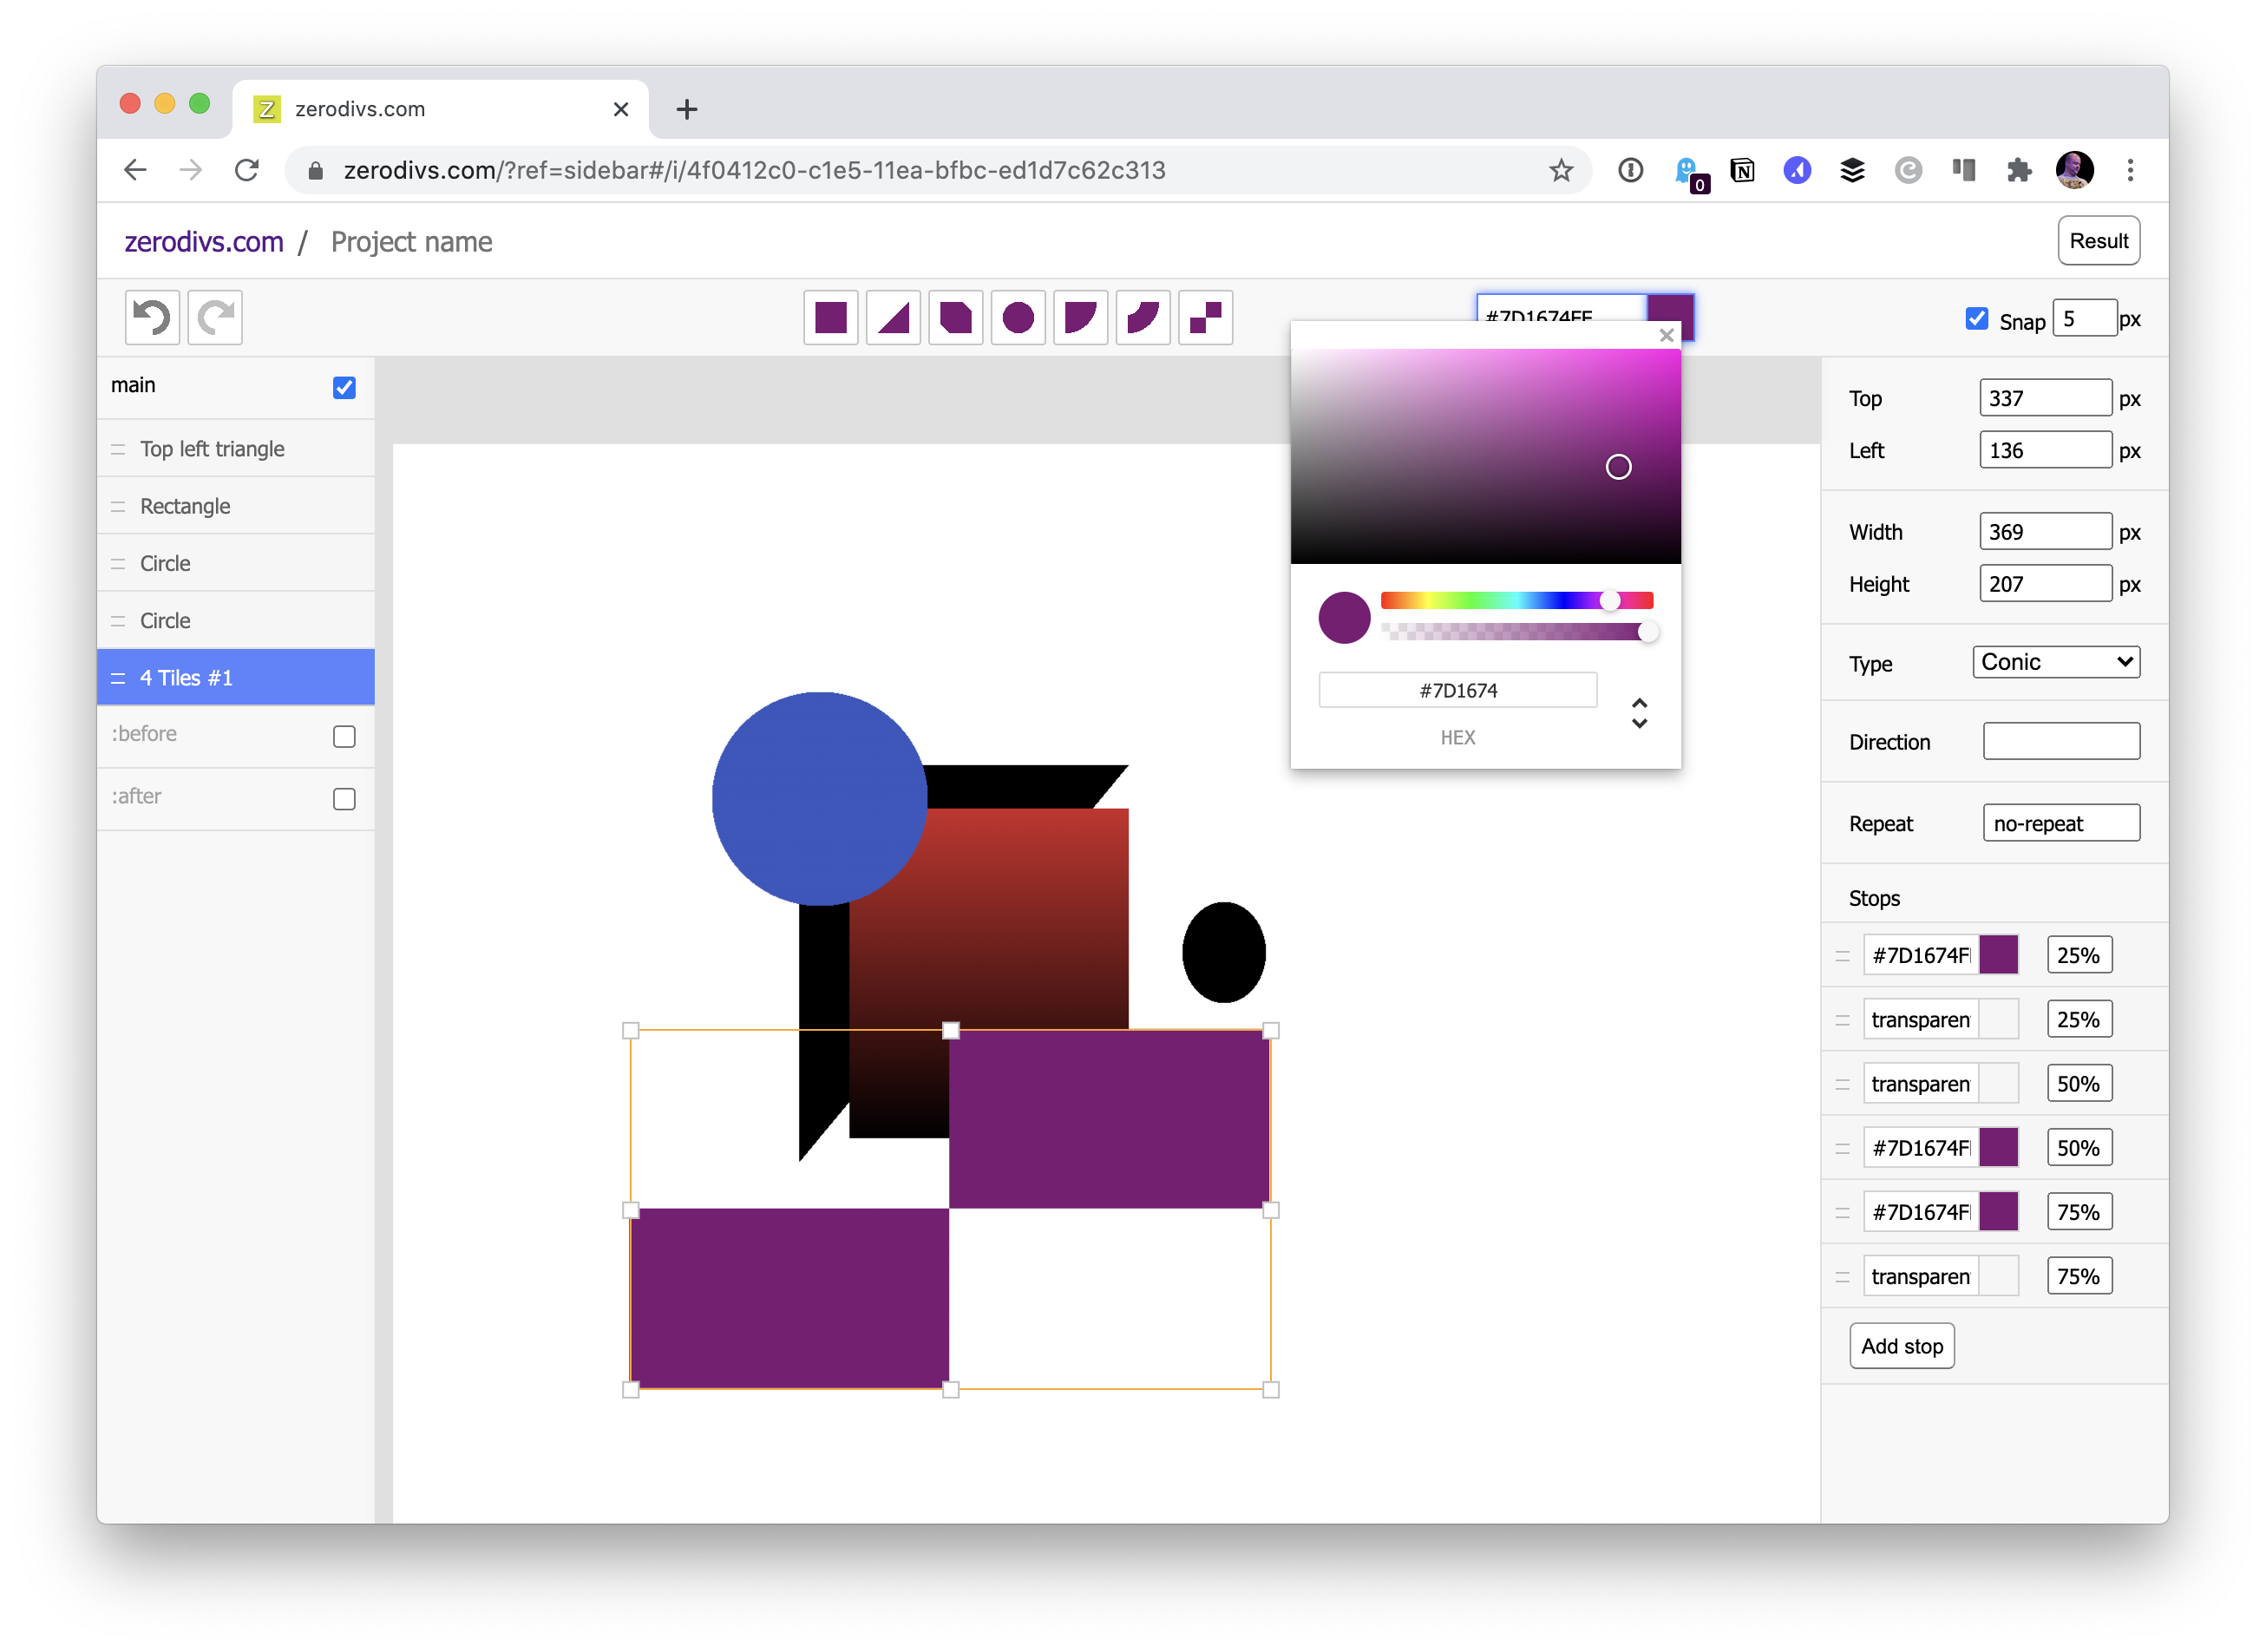Click the Left position input field
Screen dimensions: 2266x1652
[x=2045, y=450]
